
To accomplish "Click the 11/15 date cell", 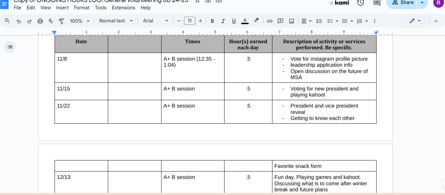I will pyautogui.click(x=81, y=91).
